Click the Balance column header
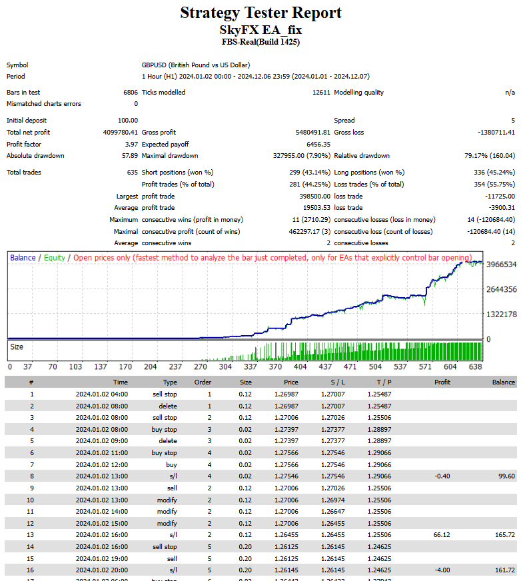This screenshot has width=521, height=581. 503,382
